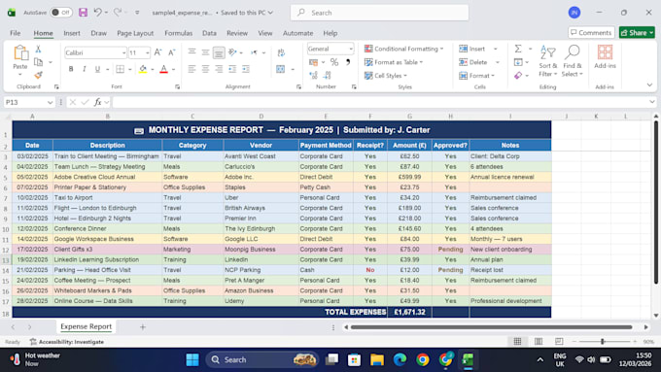Switch to the Data tab
The image size is (661, 372).
point(209,33)
